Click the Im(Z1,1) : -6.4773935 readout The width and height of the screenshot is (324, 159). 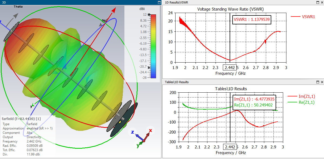pos(254,99)
